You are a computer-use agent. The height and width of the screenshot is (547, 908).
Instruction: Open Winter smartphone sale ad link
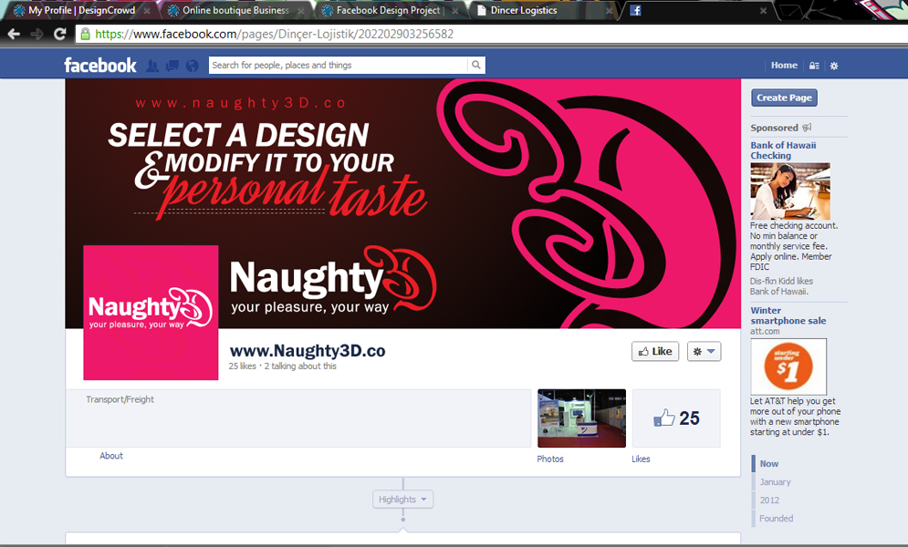pos(788,315)
